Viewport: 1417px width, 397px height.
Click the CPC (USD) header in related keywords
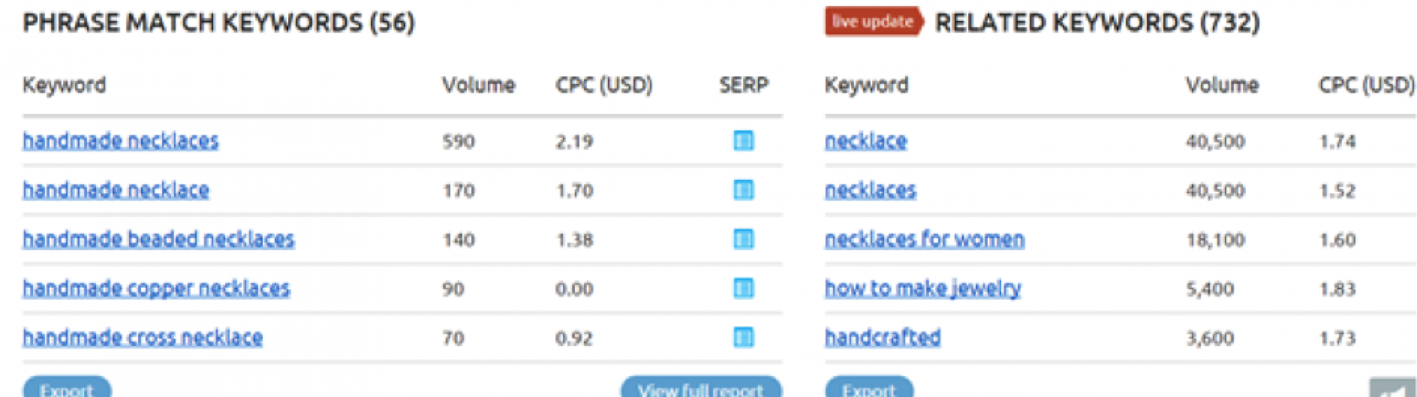[x=1367, y=85]
